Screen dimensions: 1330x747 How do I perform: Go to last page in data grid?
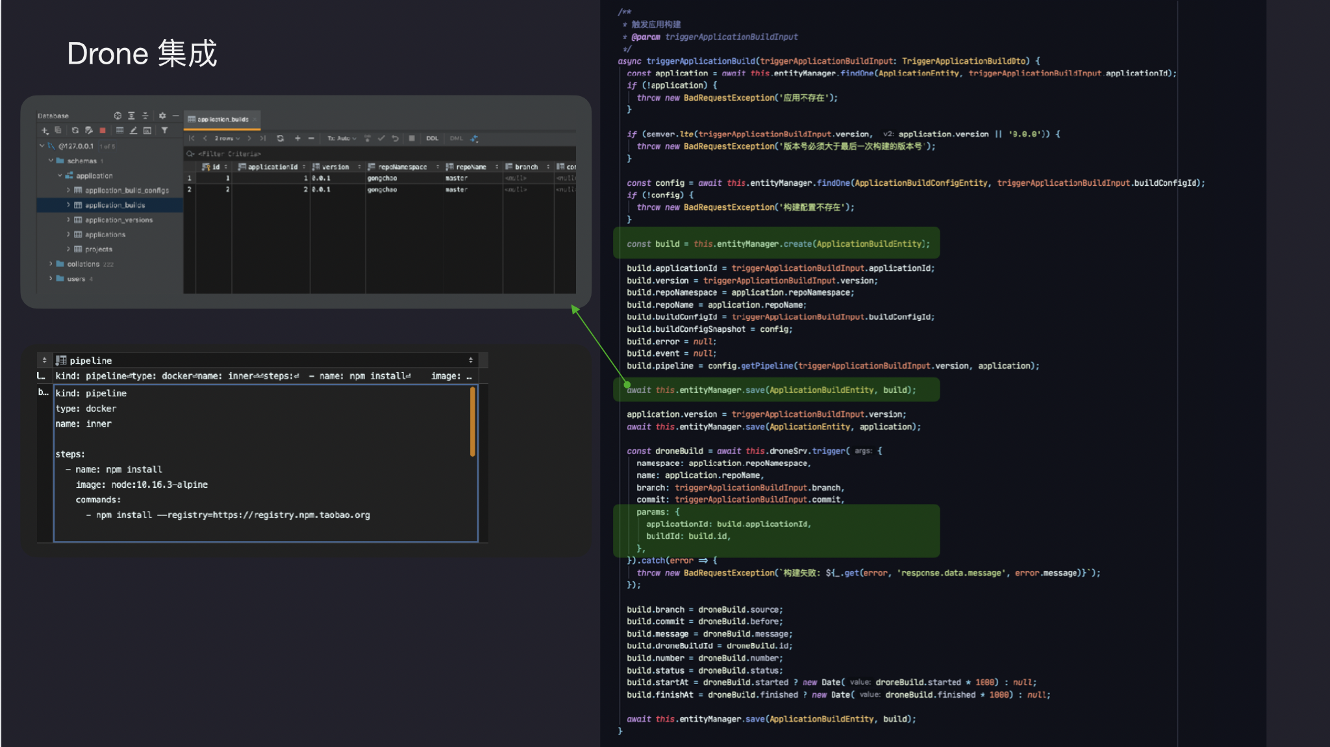[263, 138]
